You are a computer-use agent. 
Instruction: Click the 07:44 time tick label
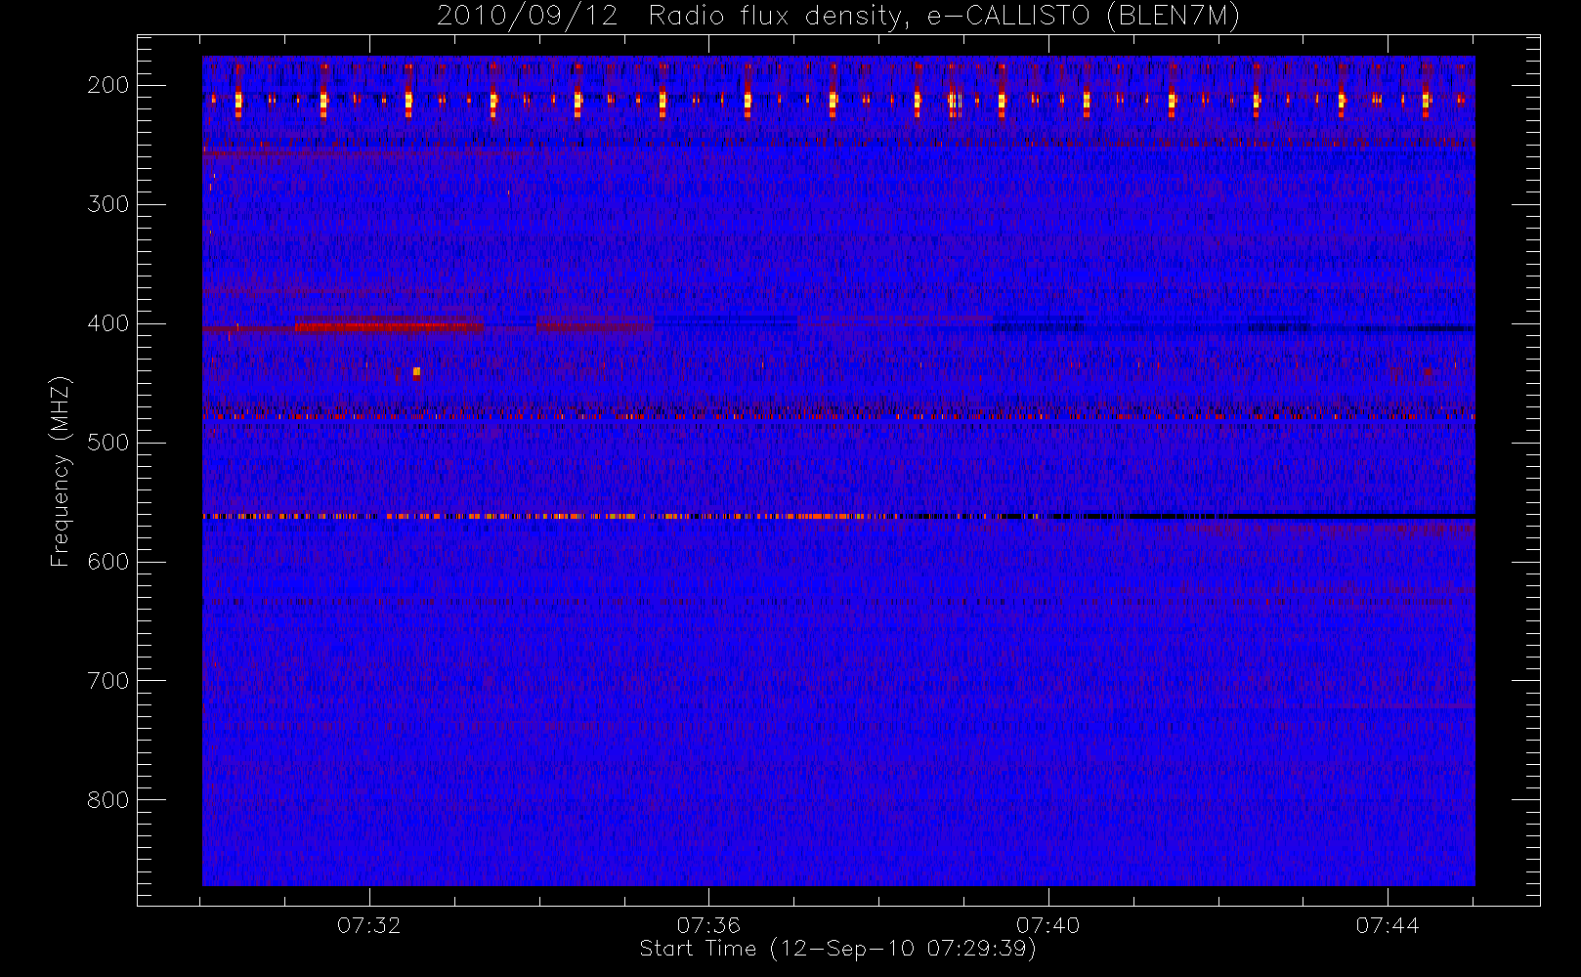(1388, 925)
